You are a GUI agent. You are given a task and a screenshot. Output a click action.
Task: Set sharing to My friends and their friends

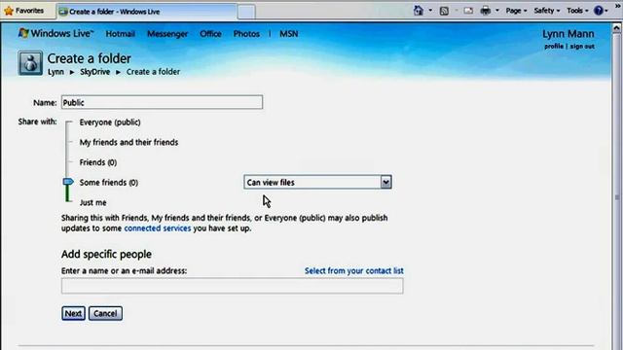(x=128, y=142)
